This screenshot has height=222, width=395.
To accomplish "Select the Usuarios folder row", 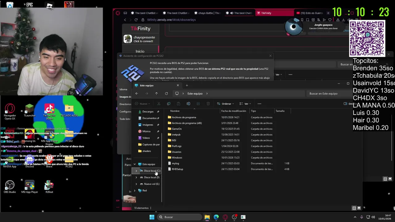I will (177, 152).
